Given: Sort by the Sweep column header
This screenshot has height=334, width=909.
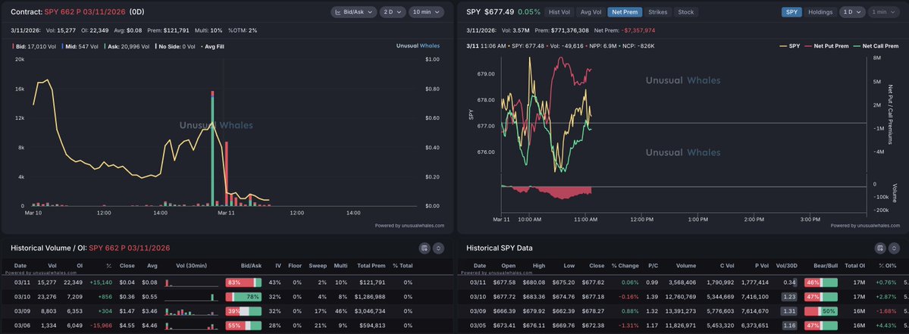Looking at the screenshot, I should pos(318,266).
